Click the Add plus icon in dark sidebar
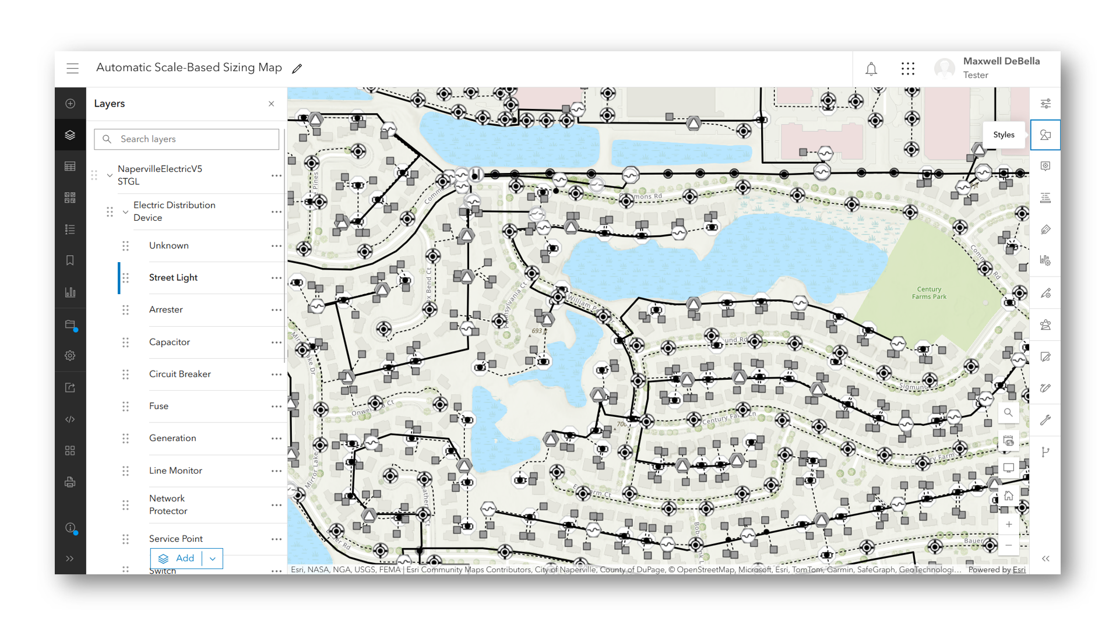The height and width of the screenshot is (625, 1116). pos(70,104)
